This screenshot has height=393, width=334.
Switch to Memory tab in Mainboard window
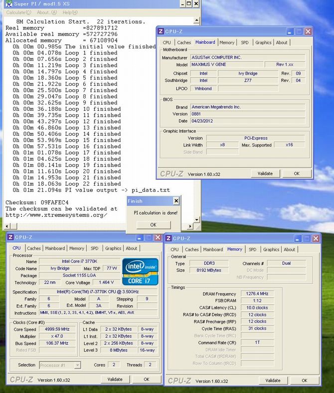(227, 42)
